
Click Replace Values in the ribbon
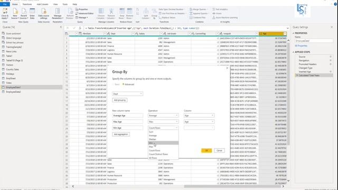167,17
